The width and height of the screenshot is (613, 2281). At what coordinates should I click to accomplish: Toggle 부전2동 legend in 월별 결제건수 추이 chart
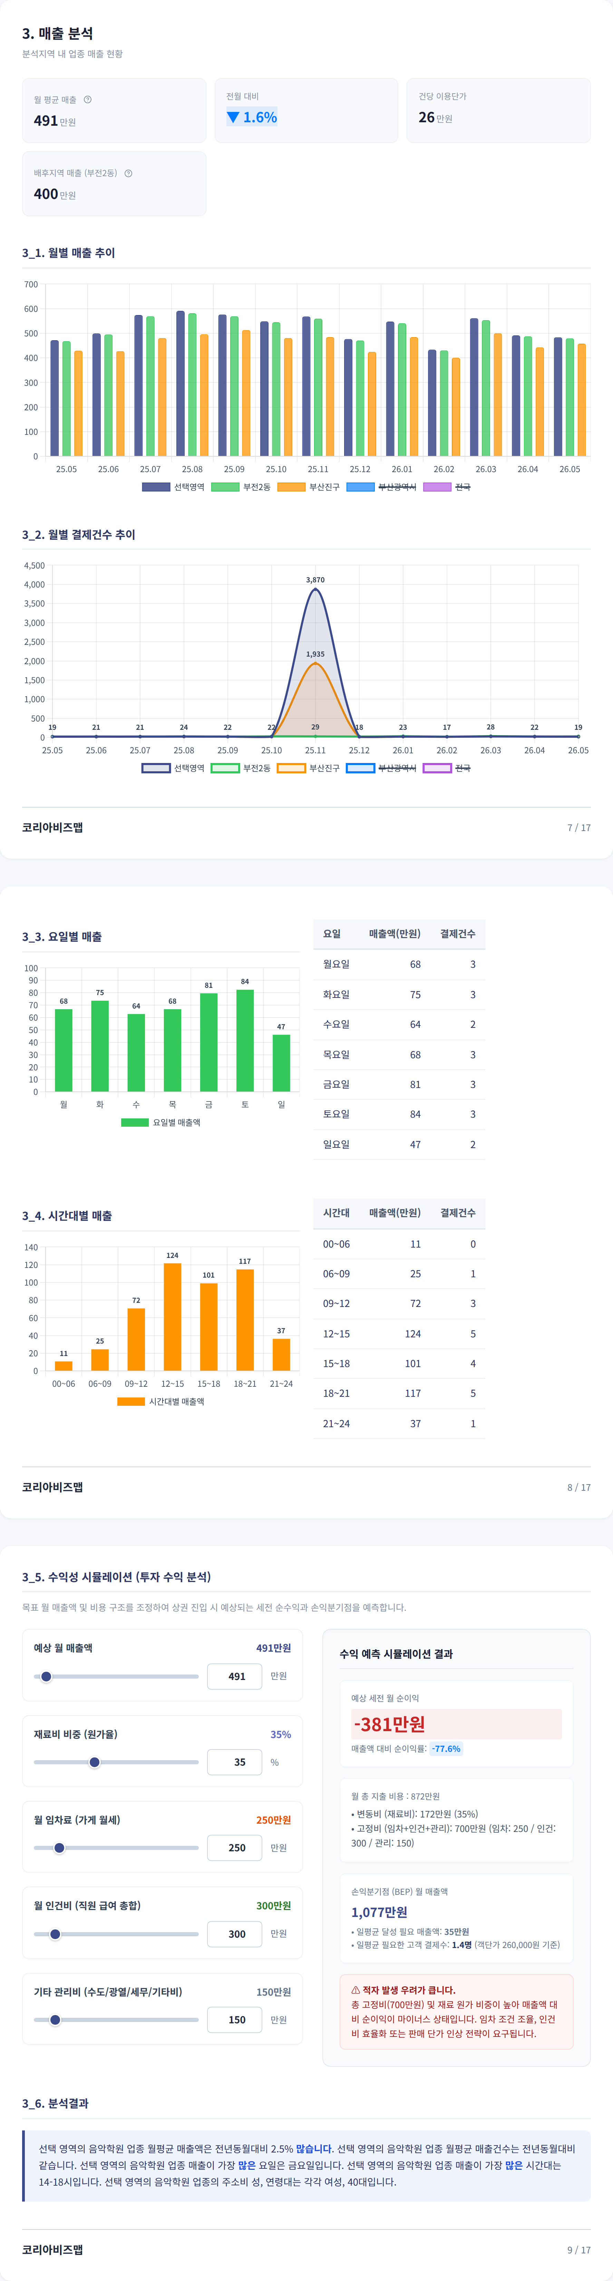pyautogui.click(x=241, y=768)
